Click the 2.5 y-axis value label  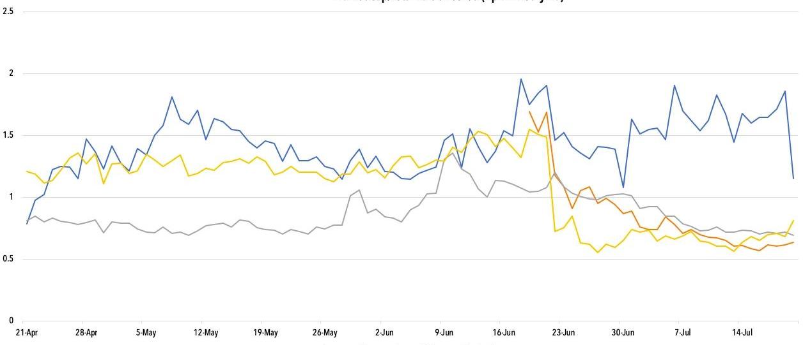tap(8, 12)
